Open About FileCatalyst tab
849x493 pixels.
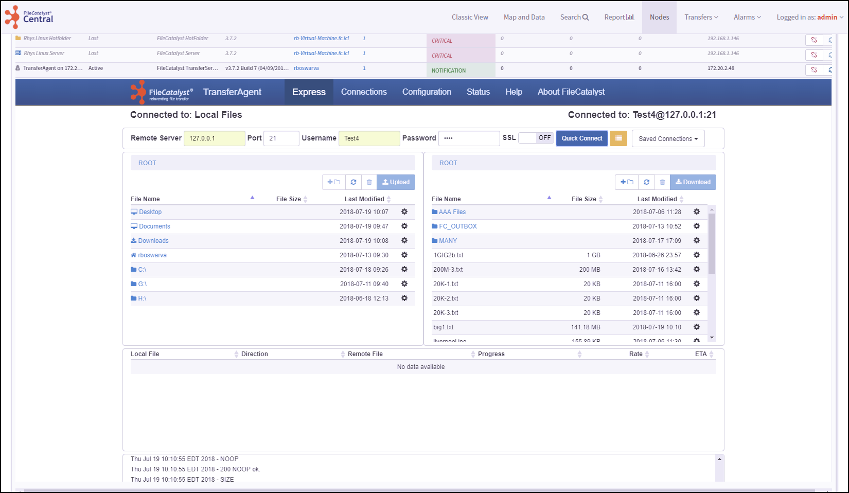571,92
